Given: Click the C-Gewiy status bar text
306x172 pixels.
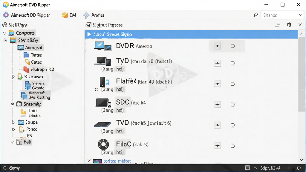Looking at the screenshot, I should [x=12, y=168].
